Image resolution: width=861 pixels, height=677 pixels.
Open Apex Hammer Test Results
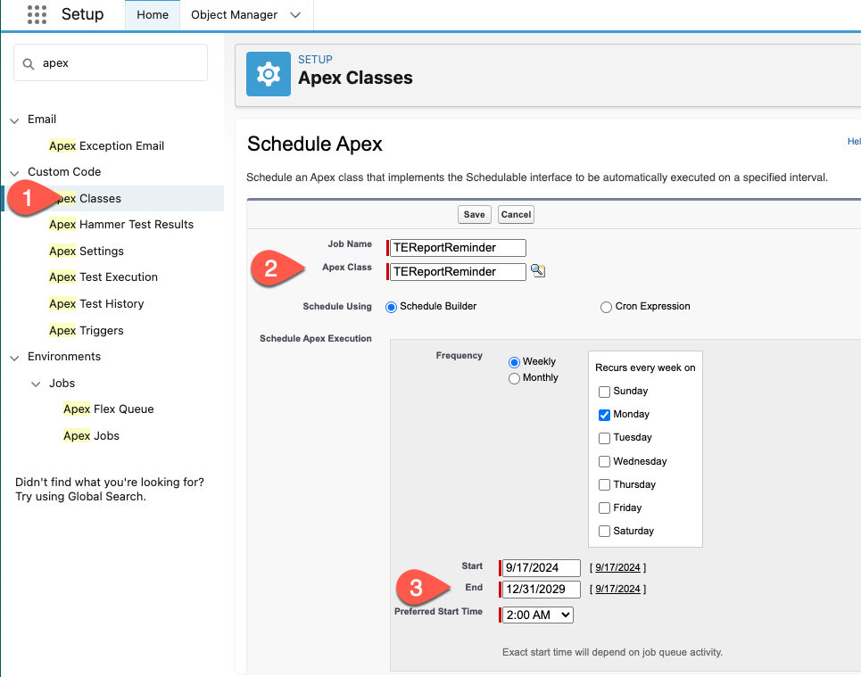tap(121, 225)
